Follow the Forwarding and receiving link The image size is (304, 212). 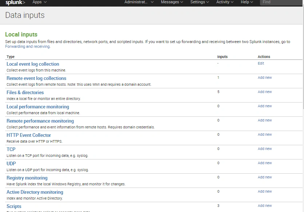(27, 46)
